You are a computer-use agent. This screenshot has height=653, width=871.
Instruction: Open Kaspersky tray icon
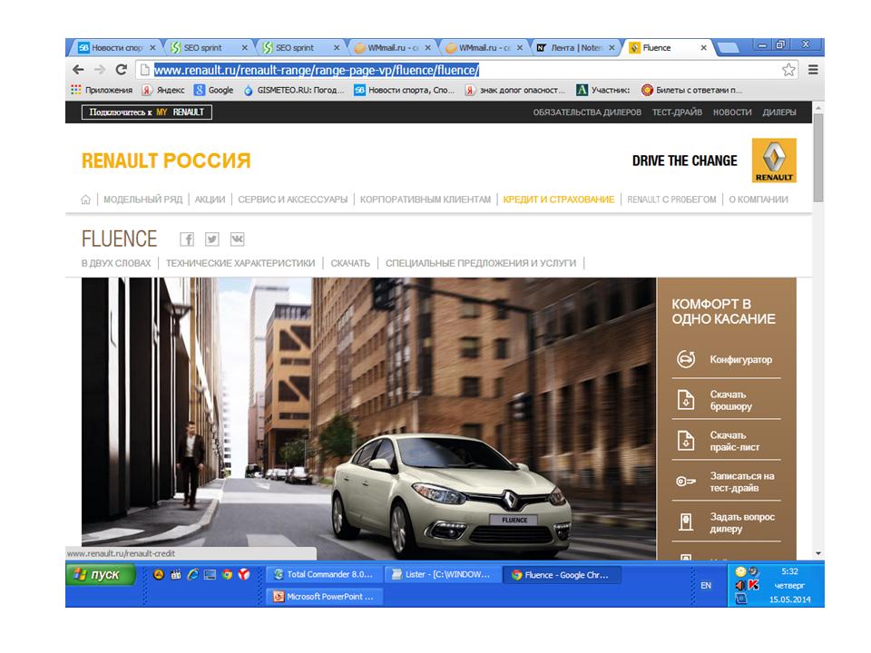(754, 585)
